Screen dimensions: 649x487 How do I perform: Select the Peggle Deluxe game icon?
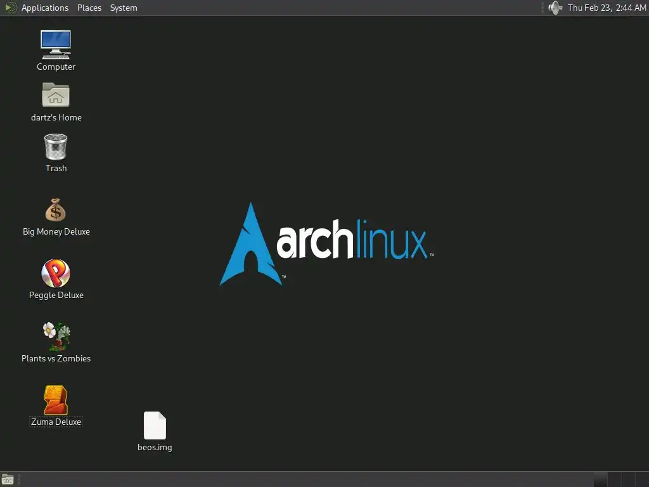click(x=56, y=273)
